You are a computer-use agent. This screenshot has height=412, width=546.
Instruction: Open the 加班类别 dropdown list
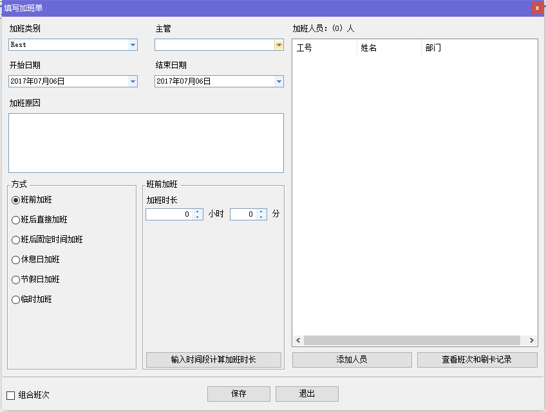coord(133,45)
